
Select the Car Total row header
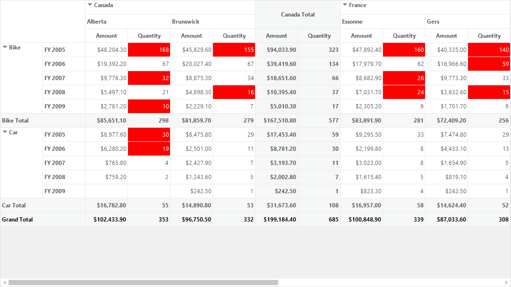43,205
